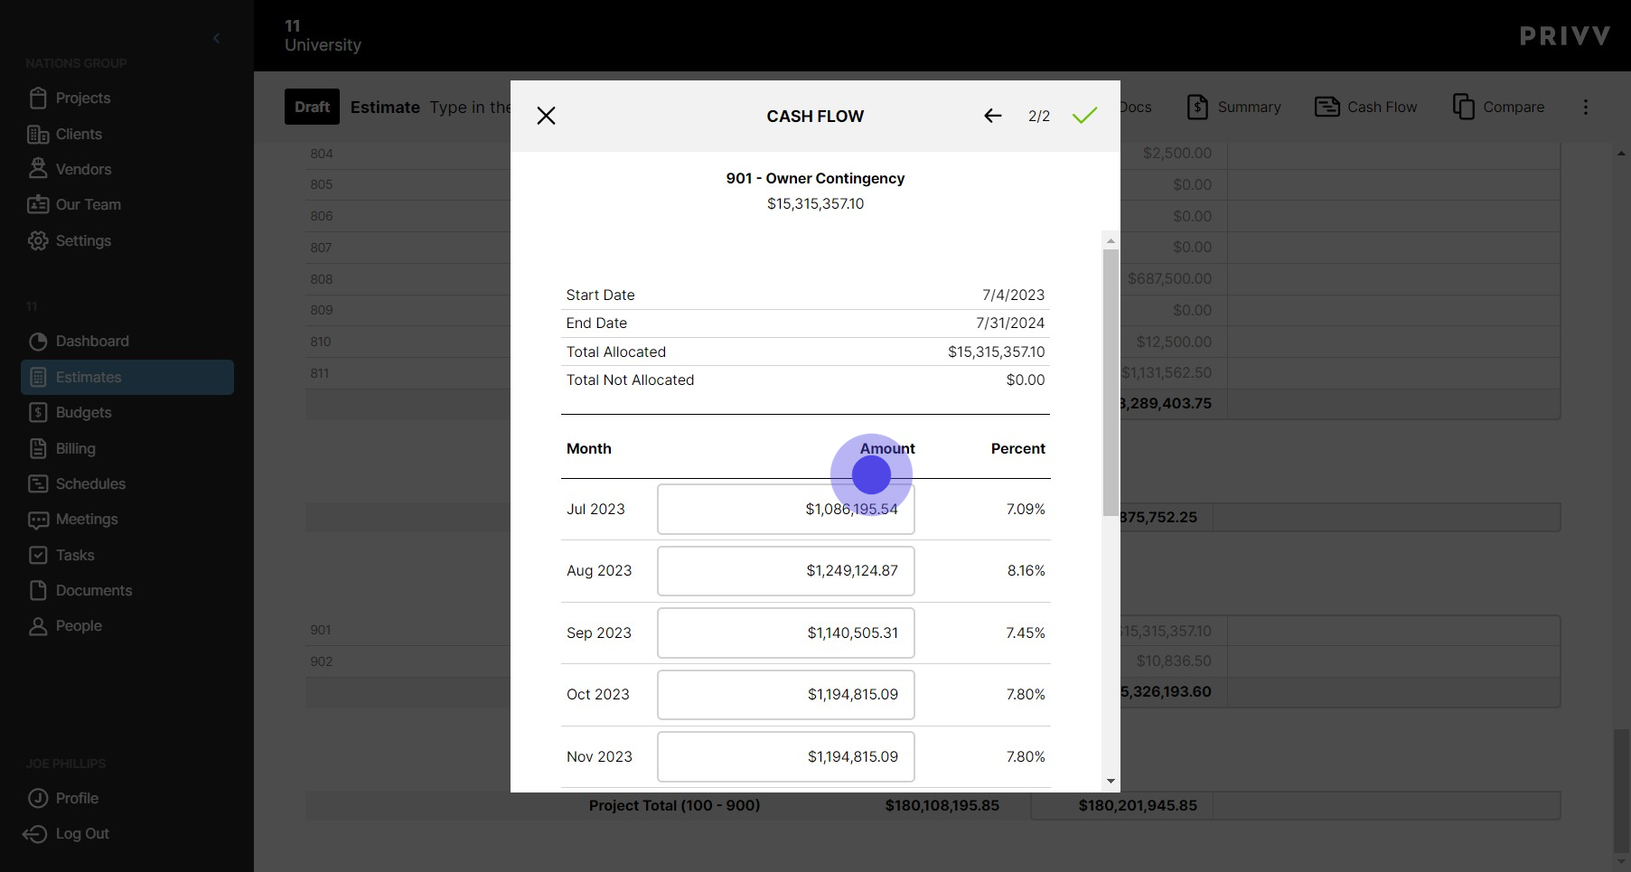1631x872 pixels.
Task: Open Settings in sidebar
Action: pos(83,240)
